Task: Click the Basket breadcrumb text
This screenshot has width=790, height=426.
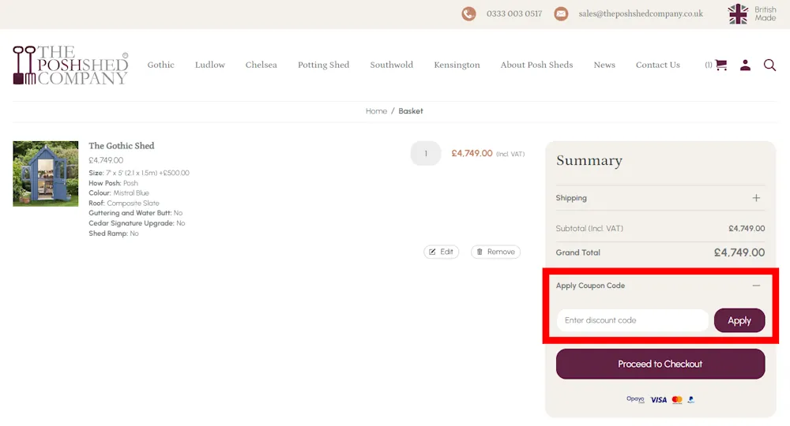Action: 411,111
